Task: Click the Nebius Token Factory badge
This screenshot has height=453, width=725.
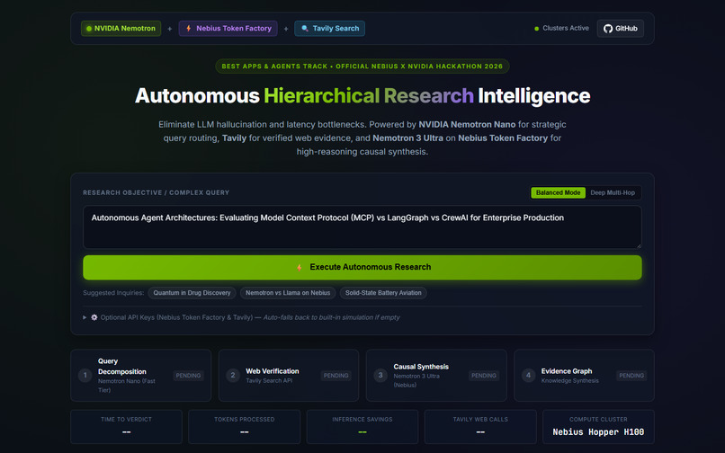Action: coord(228,28)
